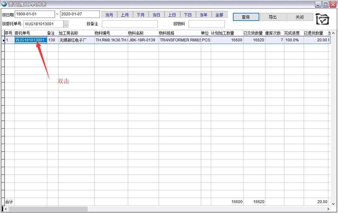Select the 当日 date filter

click(x=156, y=15)
